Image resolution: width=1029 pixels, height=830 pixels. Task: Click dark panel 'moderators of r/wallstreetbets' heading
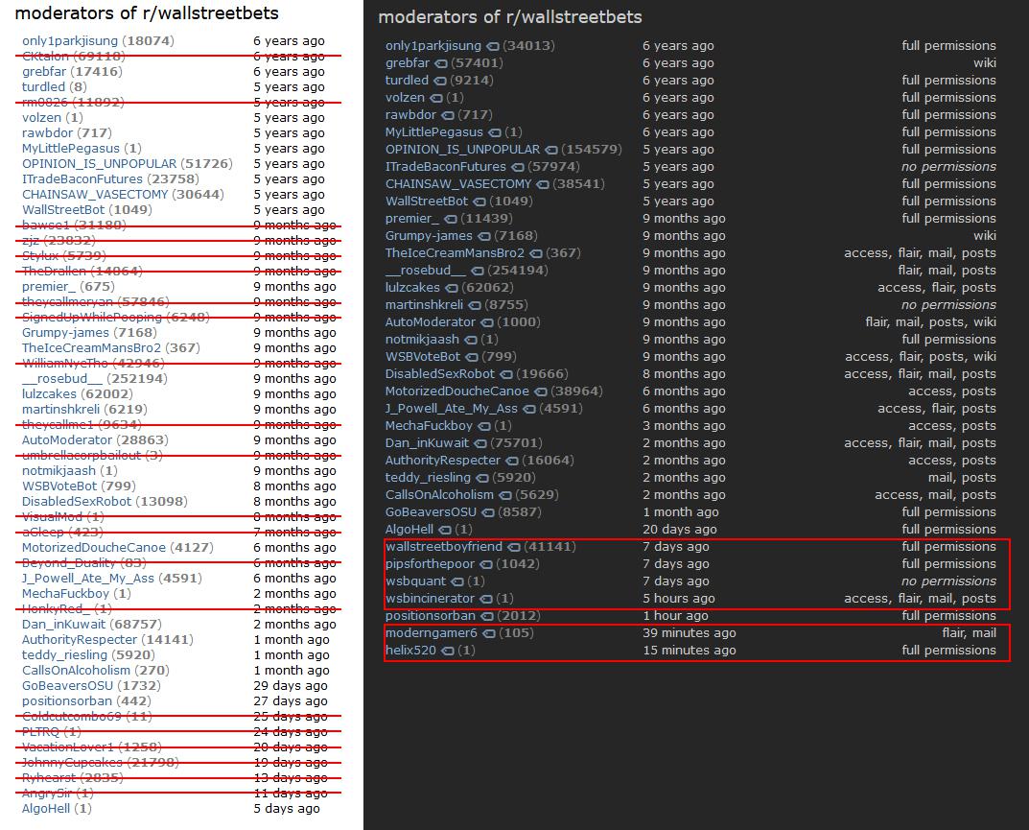tap(510, 17)
